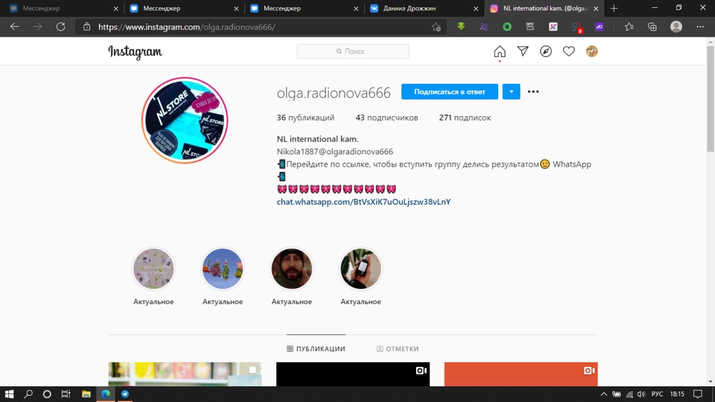
Task: Switch РУС keyboard language indicator
Action: (x=657, y=394)
